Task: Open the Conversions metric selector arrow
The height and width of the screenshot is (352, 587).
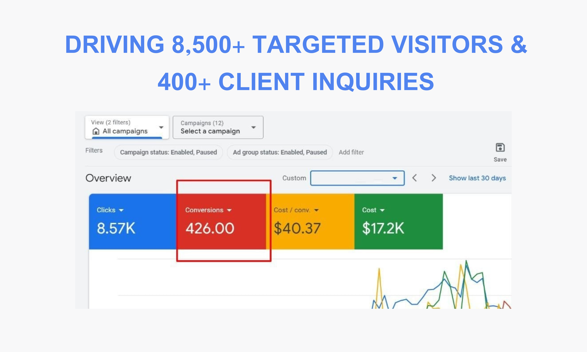Action: point(229,210)
